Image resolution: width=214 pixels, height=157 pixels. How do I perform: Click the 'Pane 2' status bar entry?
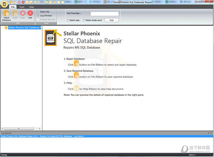[x=192, y=155]
